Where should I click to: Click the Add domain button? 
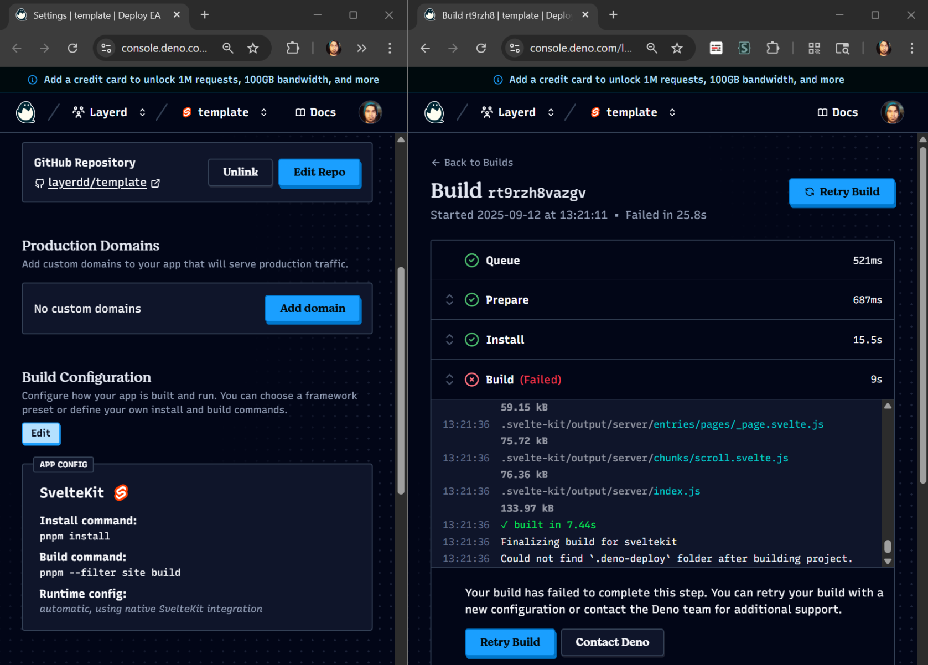[313, 309]
